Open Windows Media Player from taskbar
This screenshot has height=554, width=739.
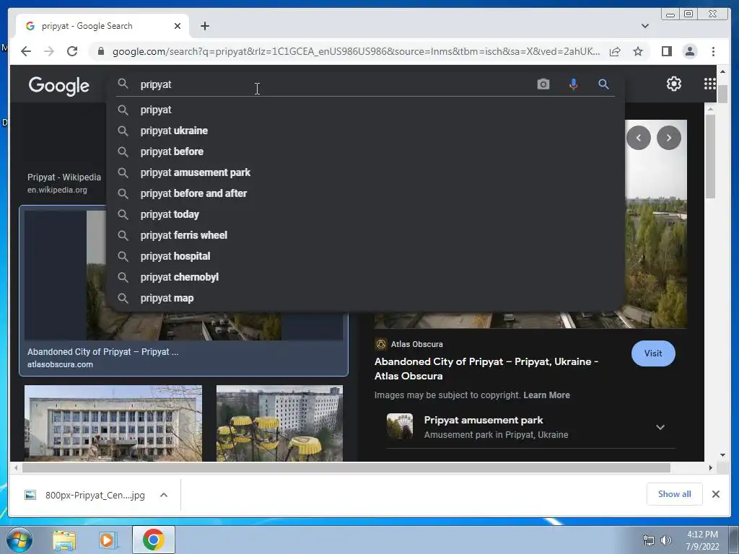tap(108, 540)
